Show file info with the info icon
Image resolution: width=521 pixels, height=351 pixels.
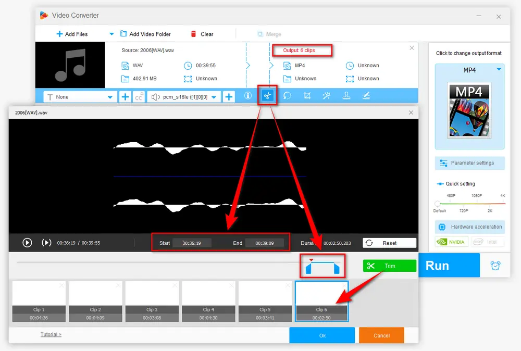pyautogui.click(x=248, y=96)
